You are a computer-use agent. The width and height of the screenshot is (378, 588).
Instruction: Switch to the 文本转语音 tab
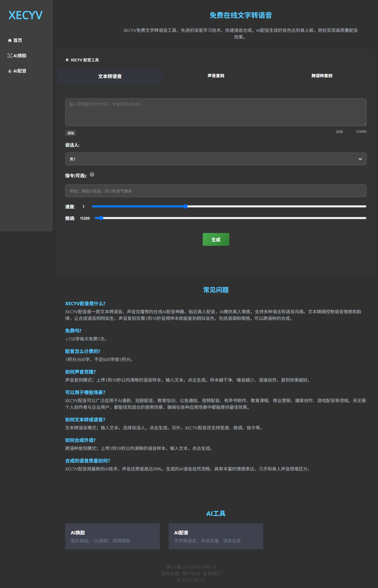pyautogui.click(x=110, y=76)
